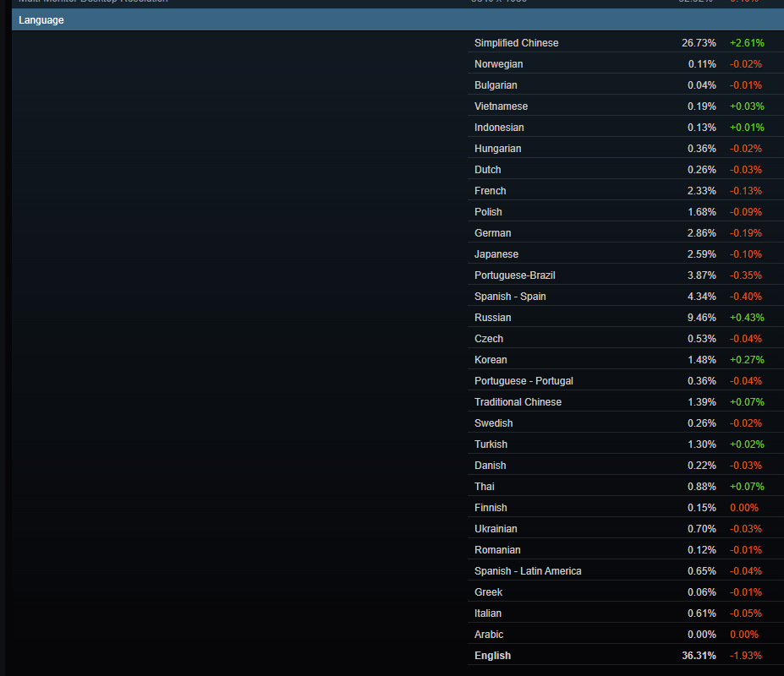Select the Italian row label
This screenshot has height=676, width=784.
[487, 613]
